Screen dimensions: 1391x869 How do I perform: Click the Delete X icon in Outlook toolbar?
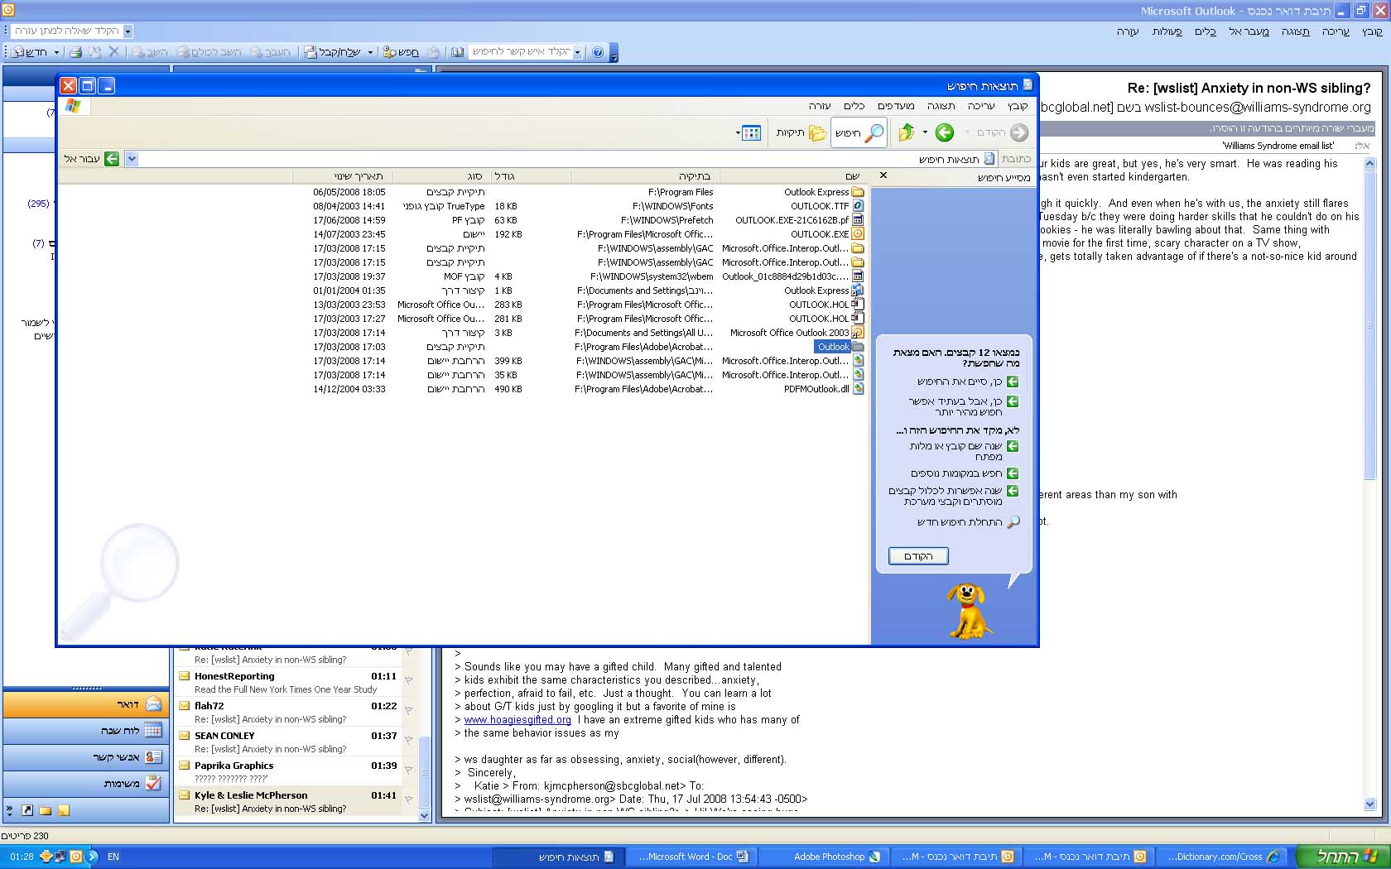coord(114,52)
